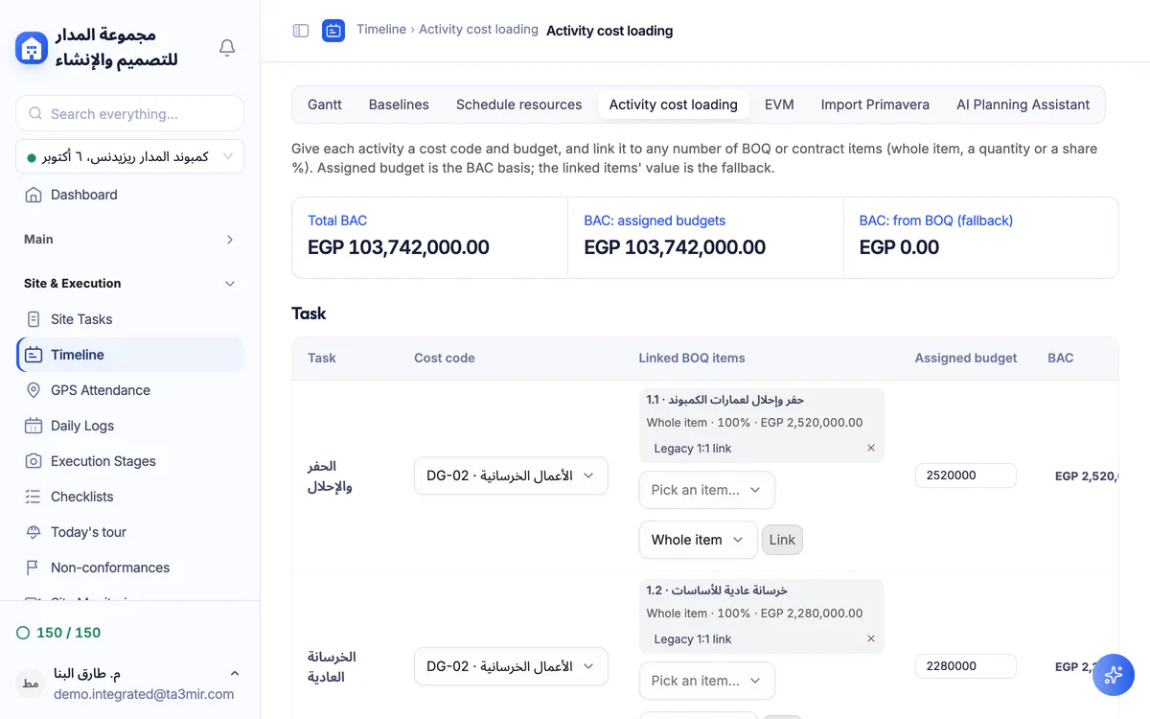The height and width of the screenshot is (719, 1150).
Task: Open cost code dropdown for الحفر والإحلال
Action: 511,475
